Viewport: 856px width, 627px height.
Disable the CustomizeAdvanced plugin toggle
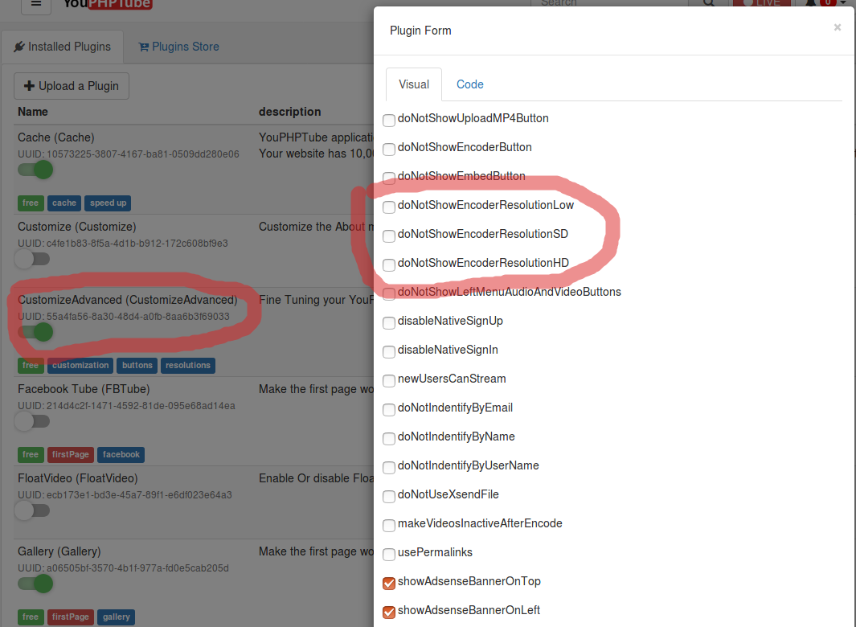click(x=35, y=332)
